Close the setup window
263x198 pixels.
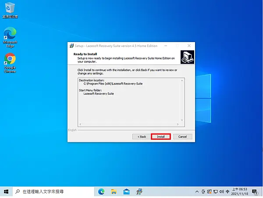coord(189,46)
